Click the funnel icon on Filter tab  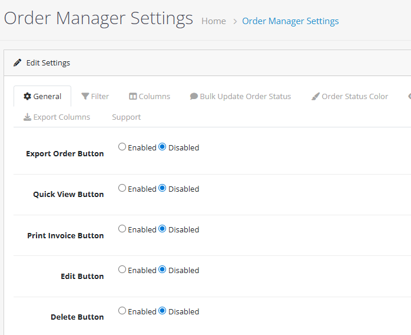[85, 96]
